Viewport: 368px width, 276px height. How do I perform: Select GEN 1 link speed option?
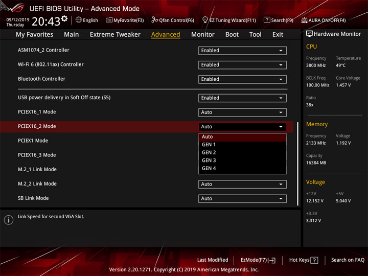(x=242, y=145)
